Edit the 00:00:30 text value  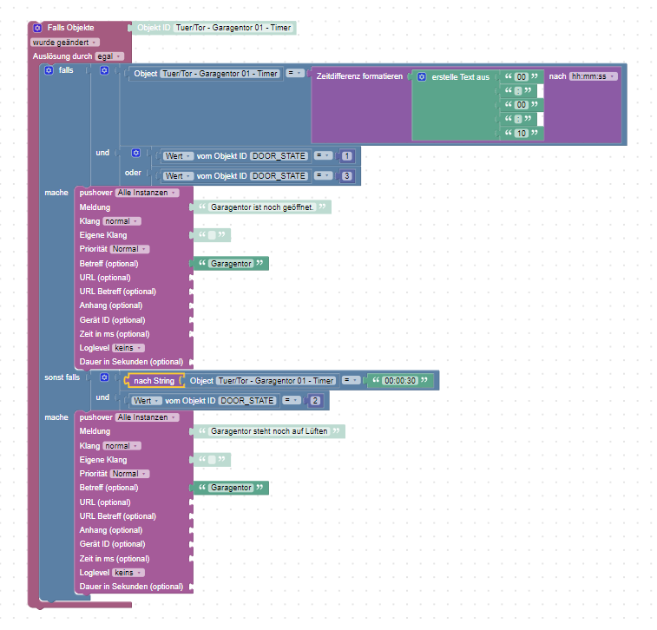[x=400, y=381]
